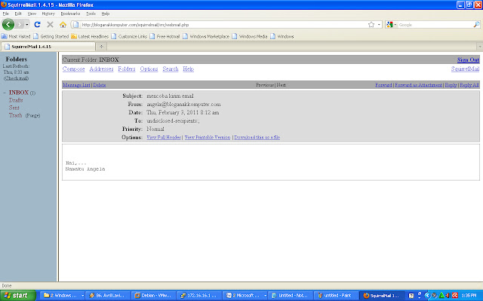Click the search magnifier icon
This screenshot has width=483, height=301.
pos(476,25)
